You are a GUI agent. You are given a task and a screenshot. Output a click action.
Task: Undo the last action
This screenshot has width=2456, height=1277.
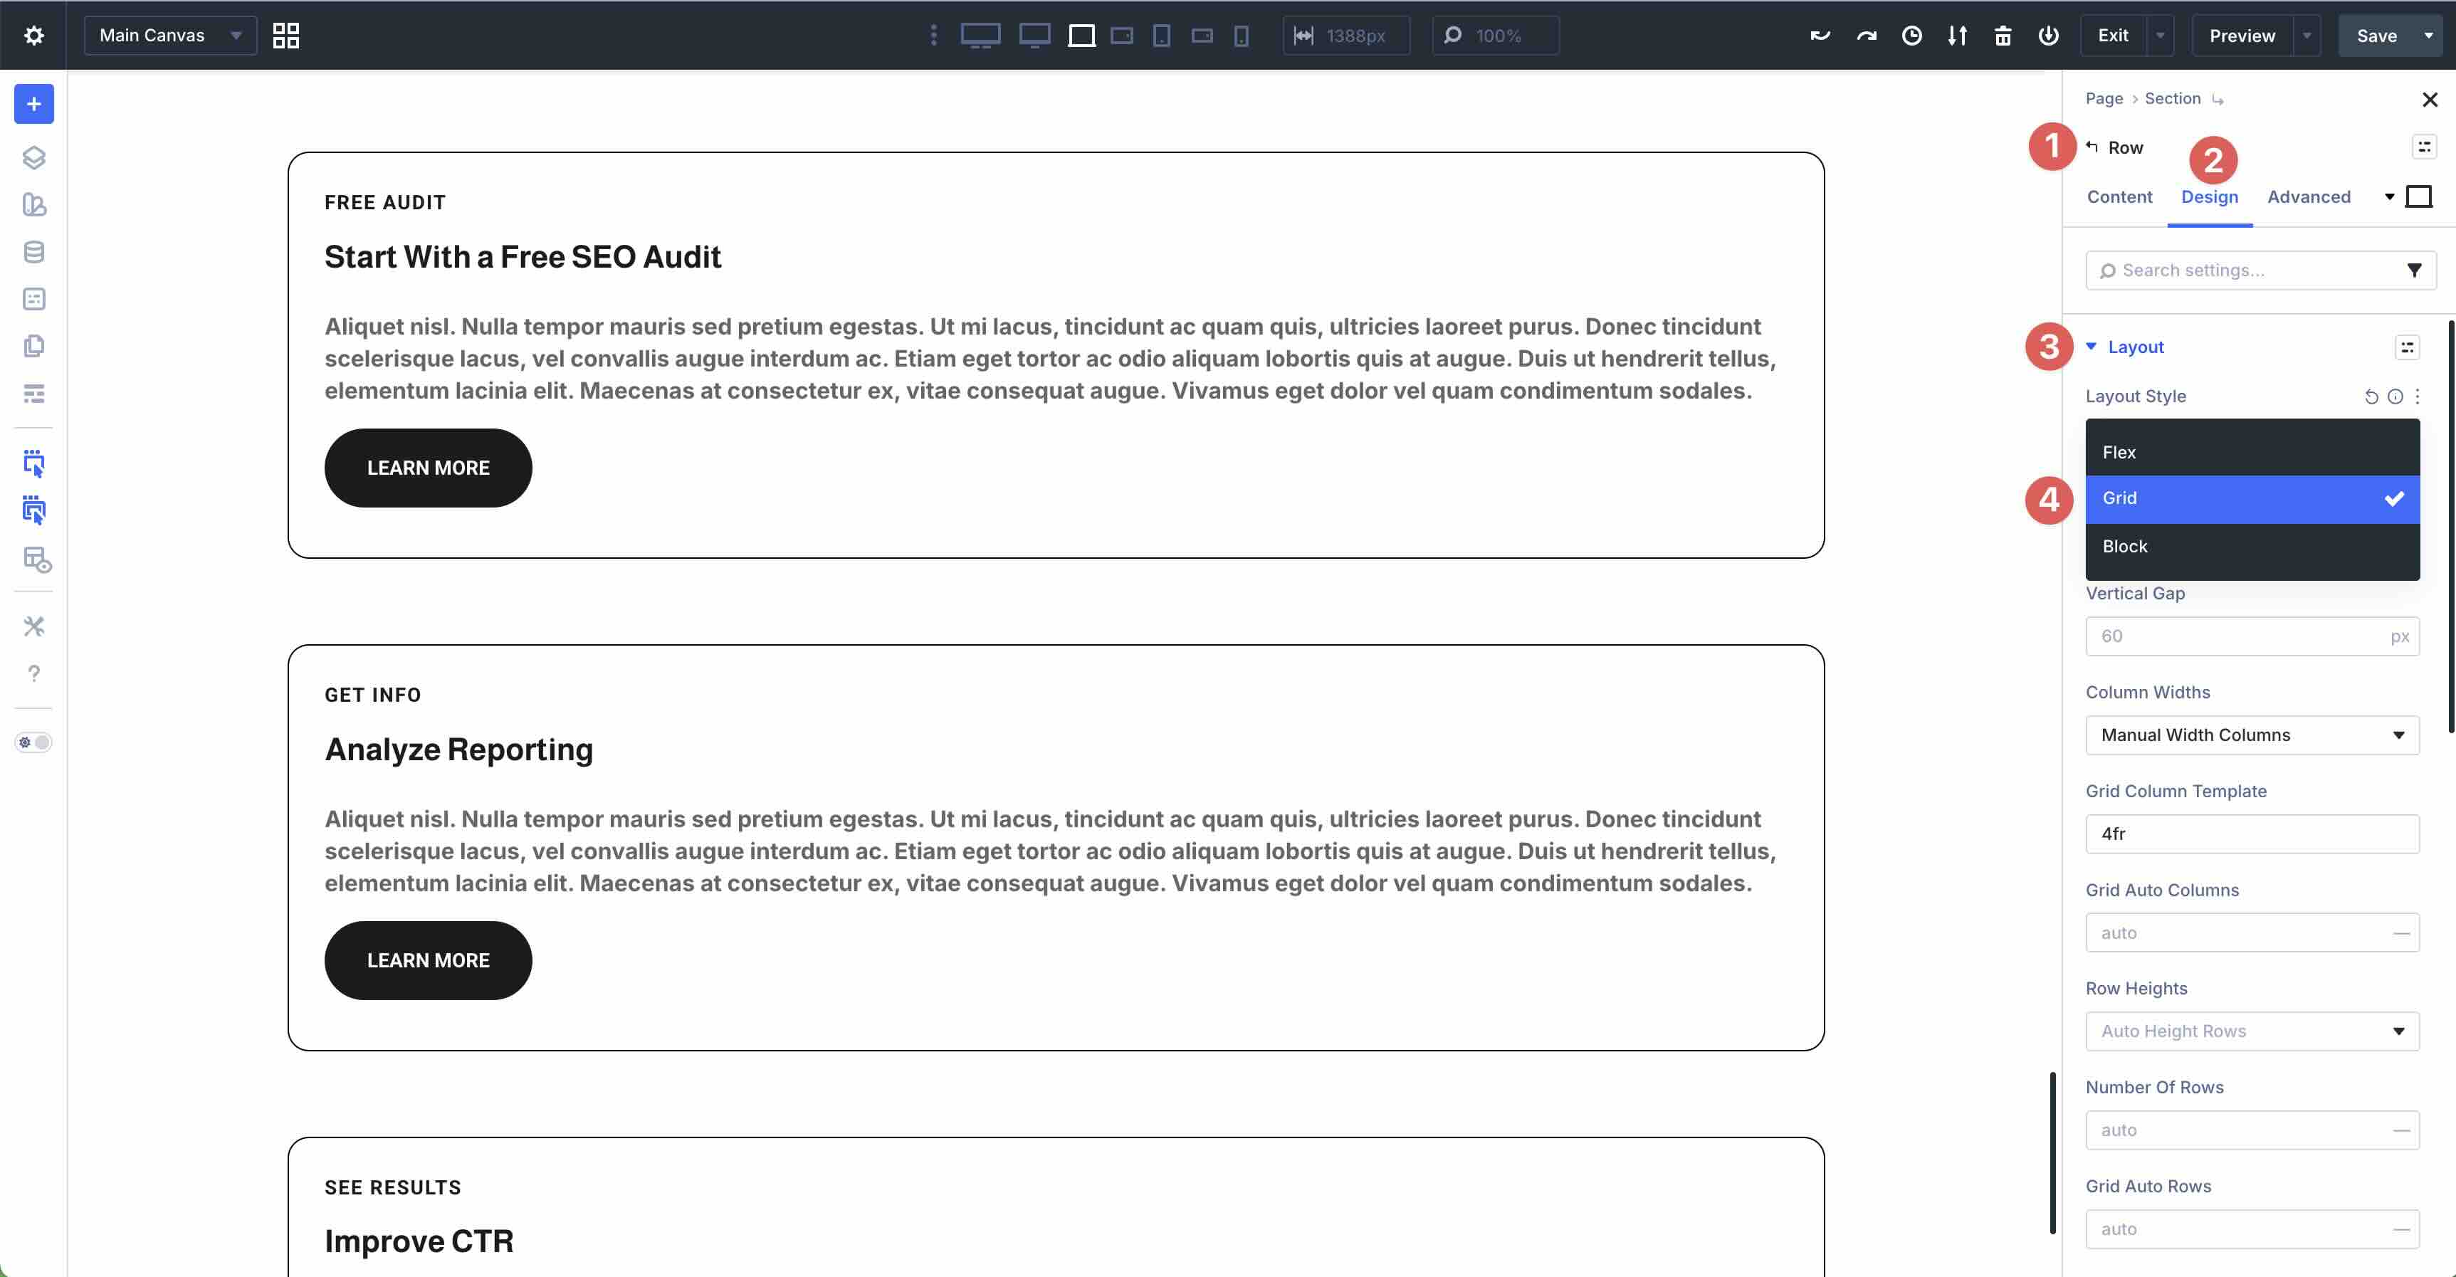1819,36
